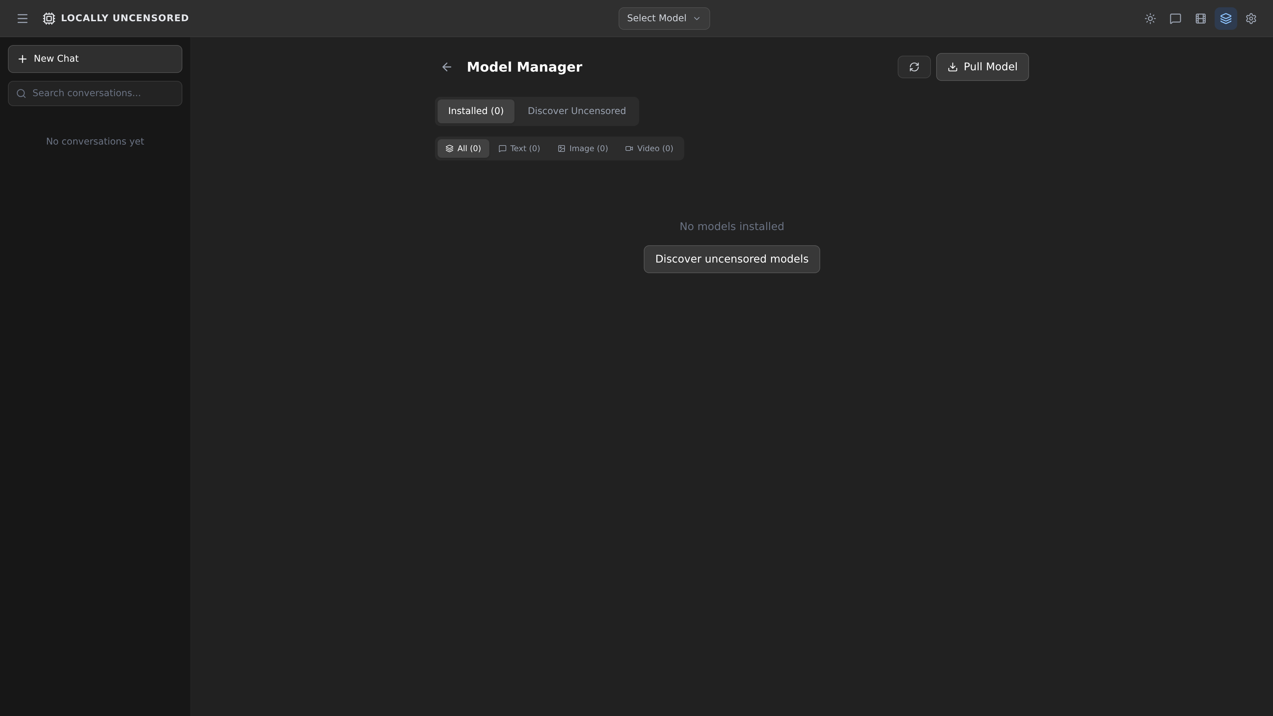Image resolution: width=1273 pixels, height=716 pixels.
Task: Enable the Image (0) model filter
Action: click(x=583, y=148)
